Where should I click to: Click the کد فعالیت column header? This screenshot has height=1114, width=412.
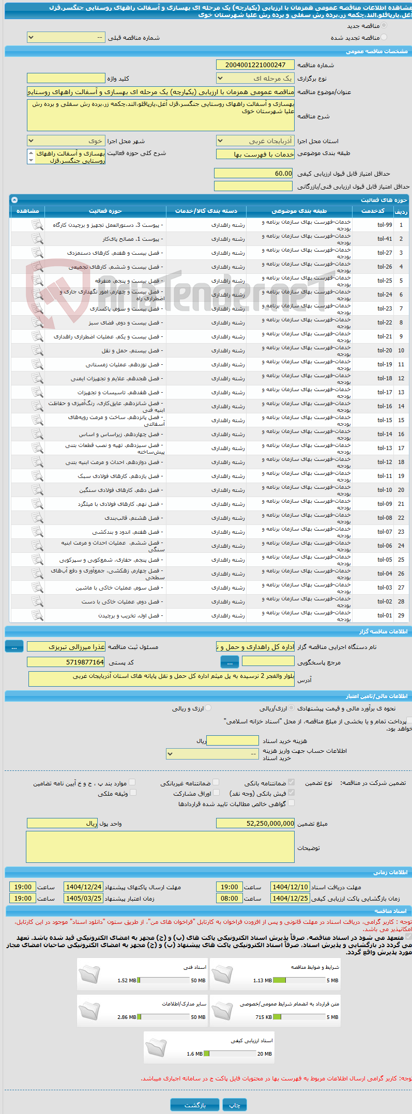click(373, 211)
